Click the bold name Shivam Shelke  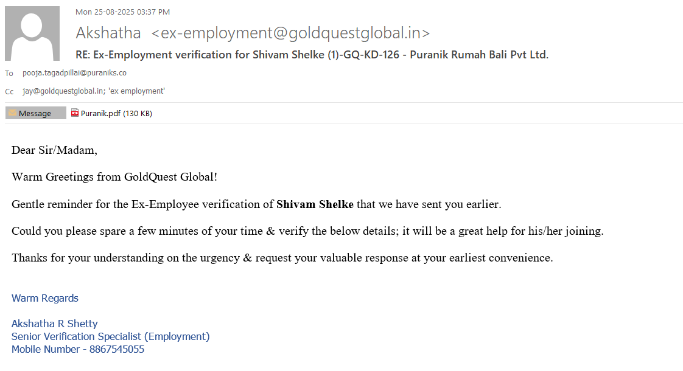315,204
